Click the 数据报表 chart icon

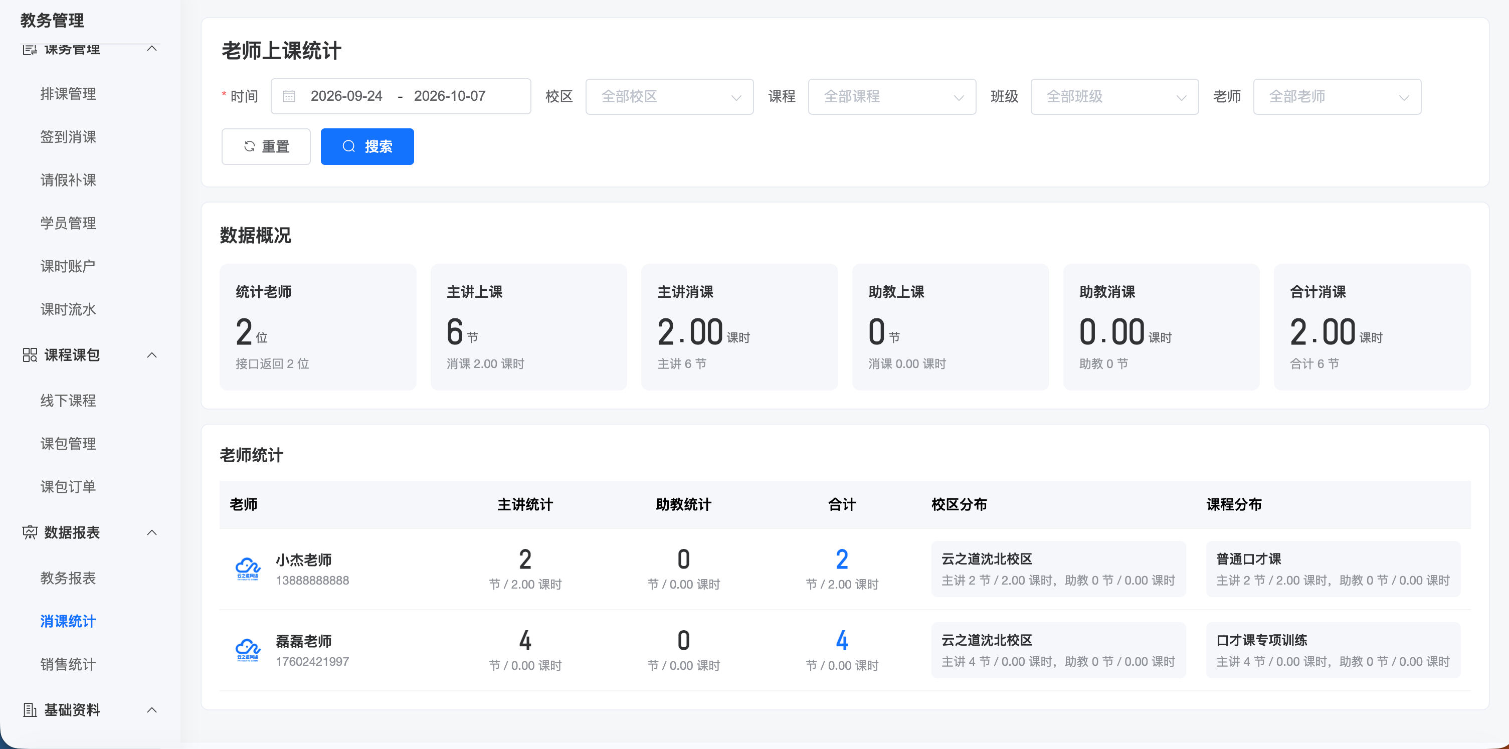click(x=30, y=532)
